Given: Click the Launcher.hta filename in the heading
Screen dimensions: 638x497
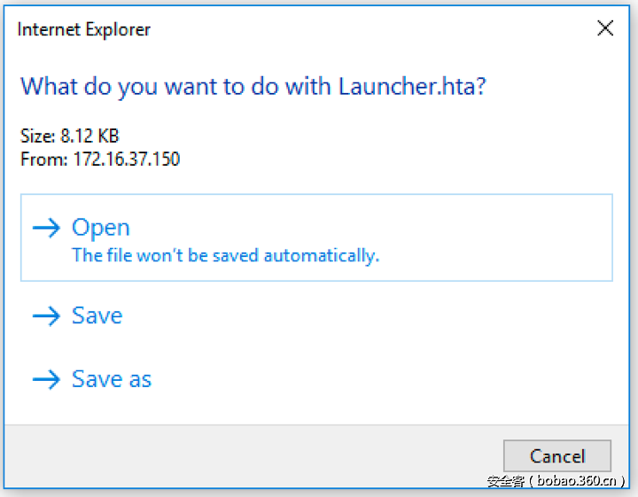Looking at the screenshot, I should [x=411, y=87].
